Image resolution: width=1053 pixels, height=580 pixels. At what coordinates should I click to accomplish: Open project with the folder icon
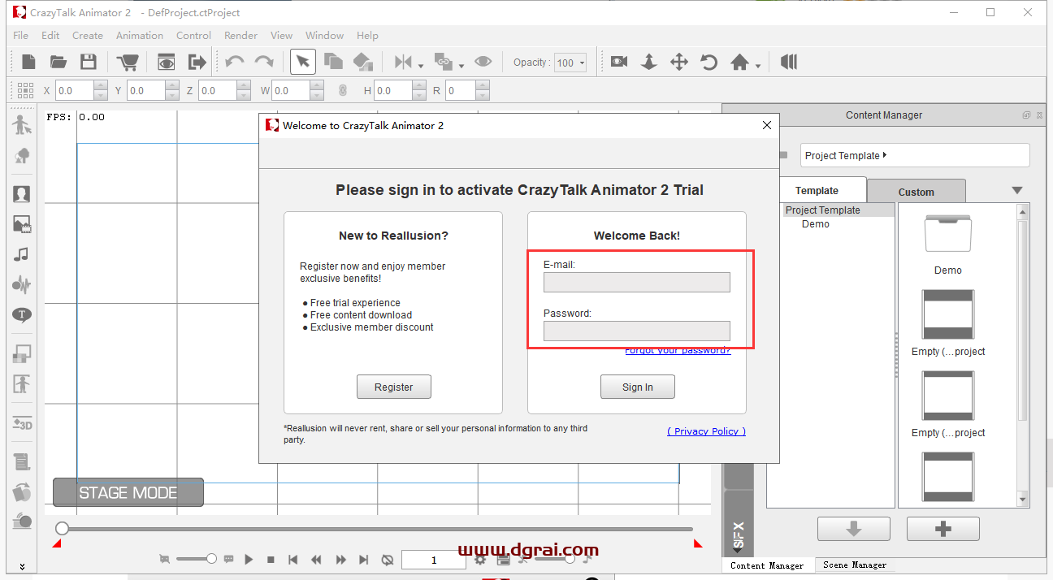click(58, 62)
